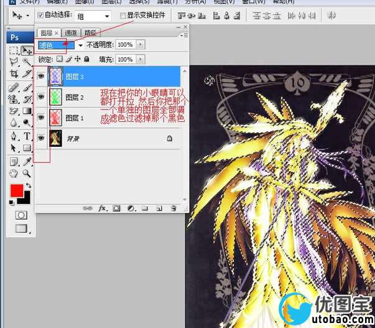
Task: Open the 不透明度 opacity slider arrow
Action: 141,45
